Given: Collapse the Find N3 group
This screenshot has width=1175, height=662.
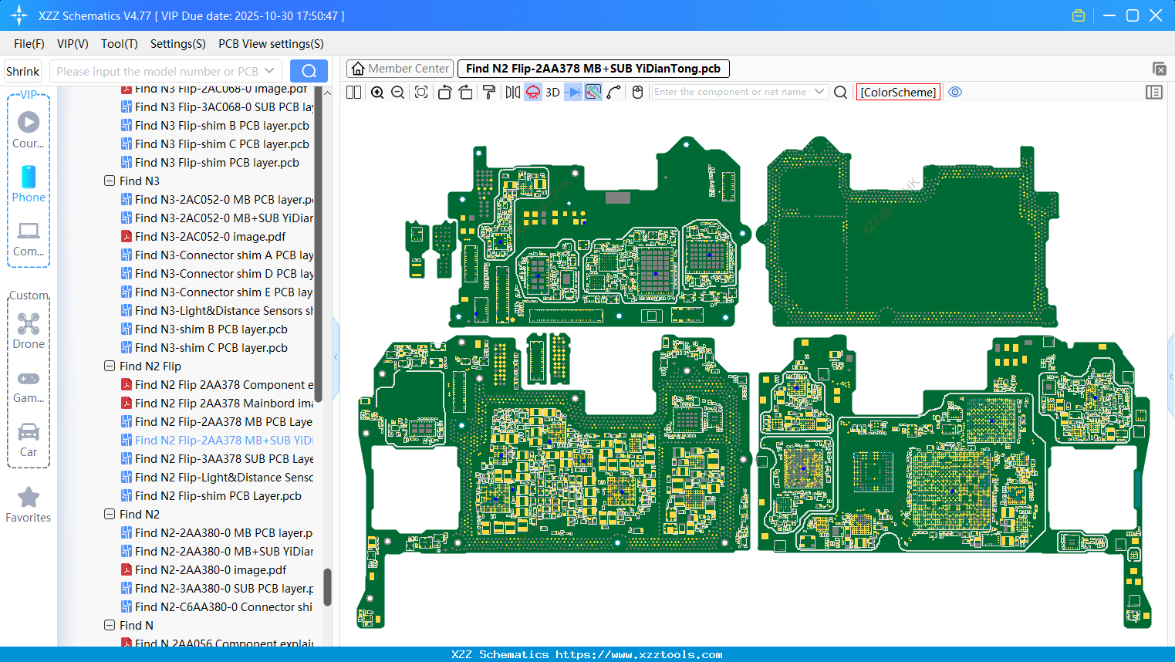Looking at the screenshot, I should click(x=110, y=181).
